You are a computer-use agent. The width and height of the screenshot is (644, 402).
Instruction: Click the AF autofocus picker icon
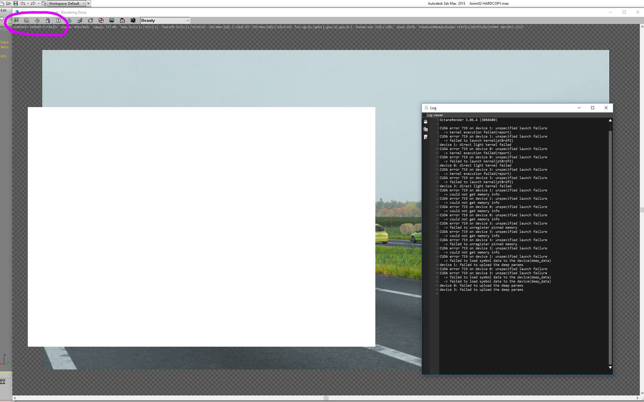tap(80, 20)
